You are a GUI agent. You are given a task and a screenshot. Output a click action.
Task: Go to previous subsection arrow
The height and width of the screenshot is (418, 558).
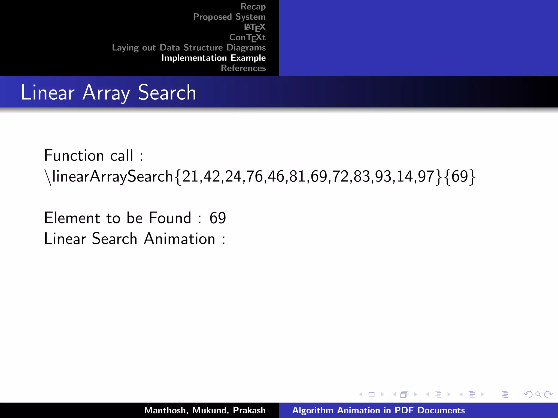pos(428,394)
